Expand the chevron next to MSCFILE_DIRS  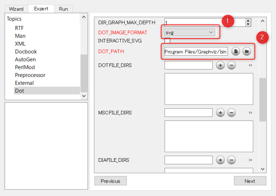[250, 113]
